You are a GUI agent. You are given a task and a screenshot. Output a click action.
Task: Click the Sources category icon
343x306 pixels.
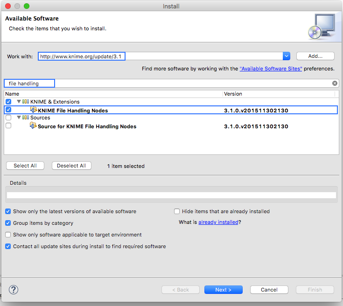click(26, 118)
